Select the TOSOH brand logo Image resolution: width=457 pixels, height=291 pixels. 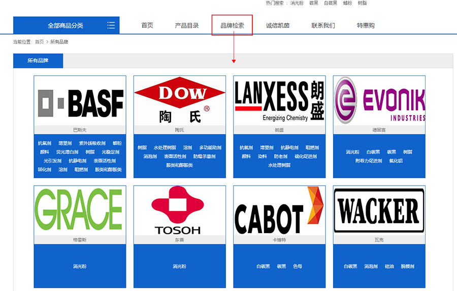coord(179,210)
